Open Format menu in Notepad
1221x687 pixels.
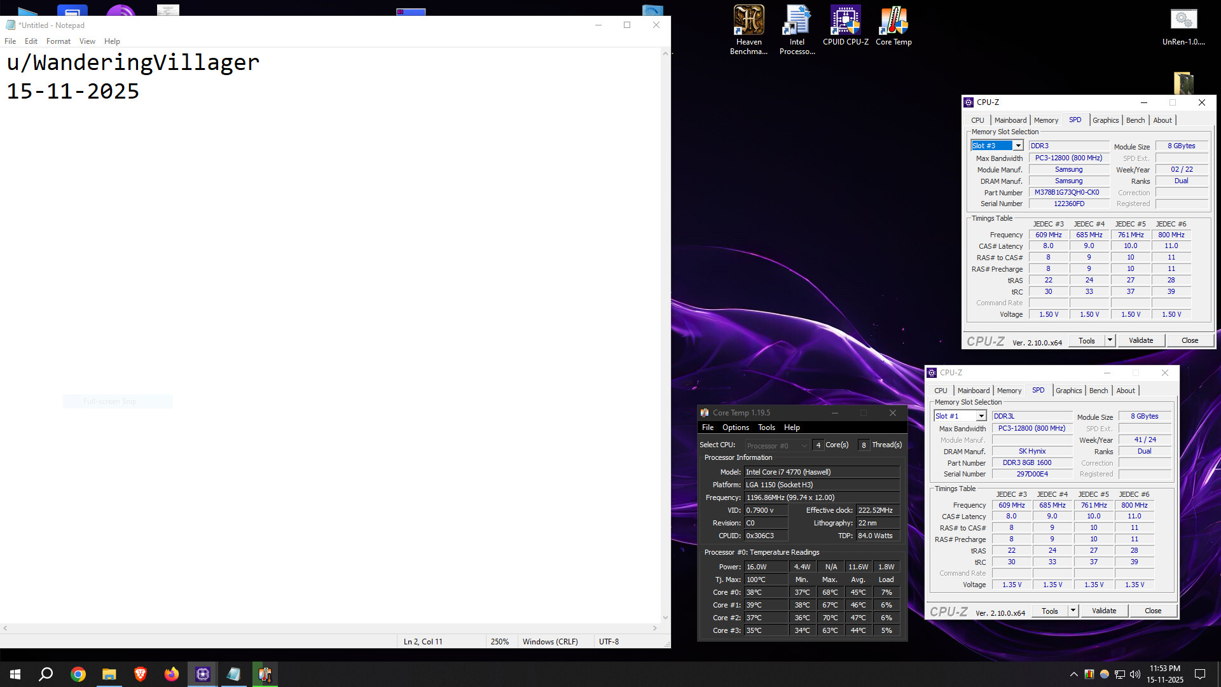pos(58,41)
